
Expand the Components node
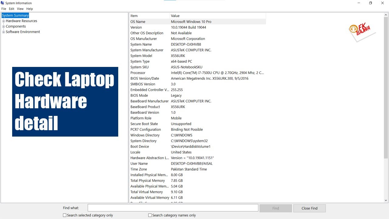point(4,26)
